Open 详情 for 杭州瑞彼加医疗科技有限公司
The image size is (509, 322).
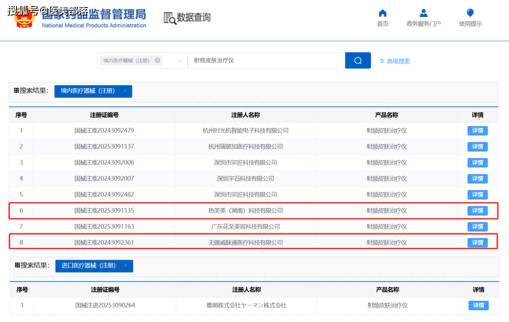coord(477,147)
